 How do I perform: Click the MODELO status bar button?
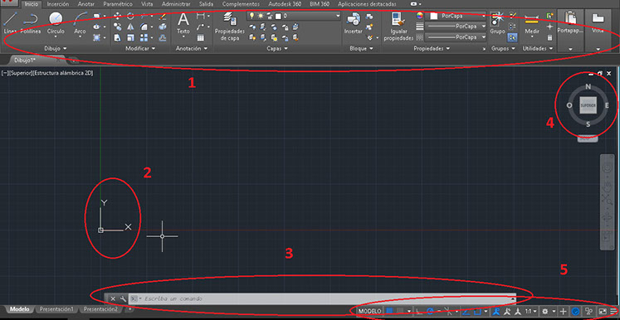point(369,312)
